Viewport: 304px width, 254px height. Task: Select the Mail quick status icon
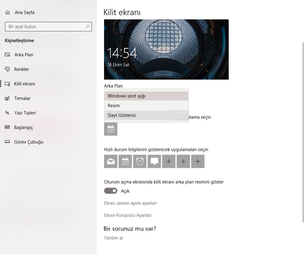click(110, 161)
